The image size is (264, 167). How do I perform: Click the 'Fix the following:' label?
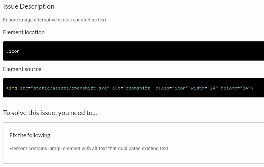coord(31,135)
